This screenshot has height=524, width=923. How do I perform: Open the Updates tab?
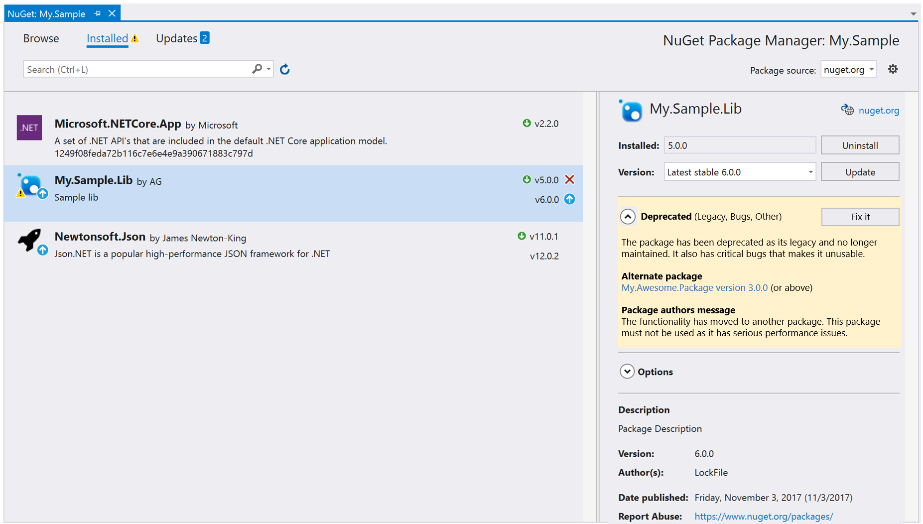177,38
